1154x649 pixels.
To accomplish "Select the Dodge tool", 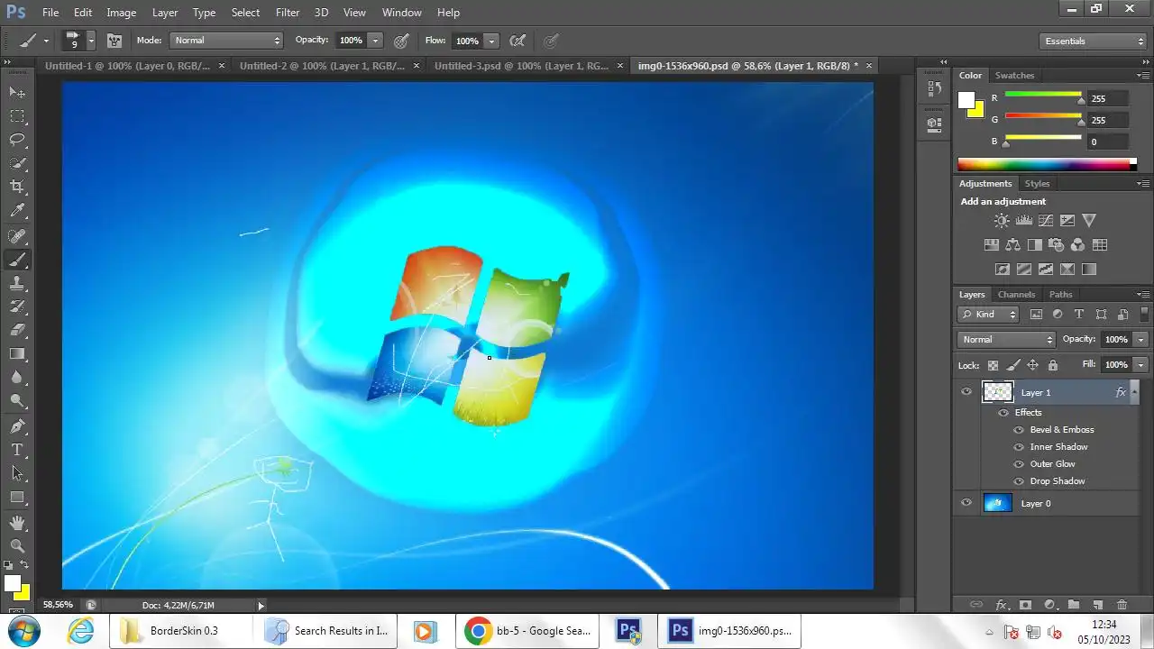I will point(17,400).
